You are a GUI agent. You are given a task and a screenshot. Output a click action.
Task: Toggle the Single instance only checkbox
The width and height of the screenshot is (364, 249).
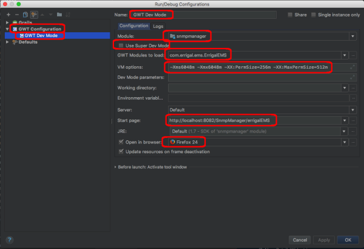click(314, 14)
